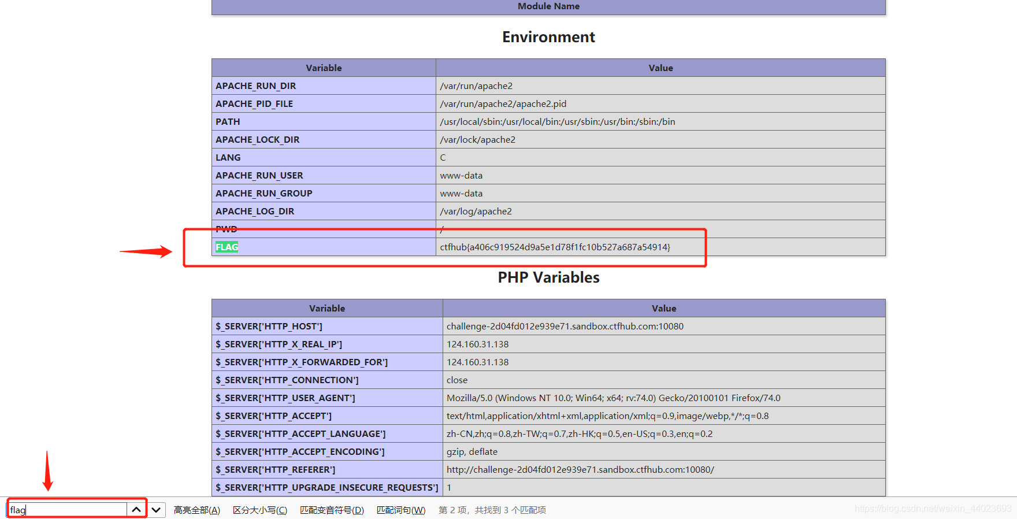
Task: Click the zh-CN accept language value
Action: pos(580,433)
